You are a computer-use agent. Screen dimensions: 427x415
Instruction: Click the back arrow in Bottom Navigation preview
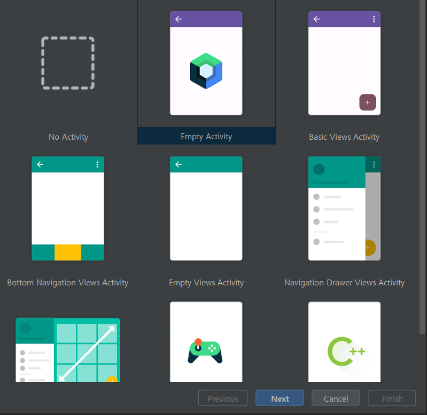tap(40, 164)
